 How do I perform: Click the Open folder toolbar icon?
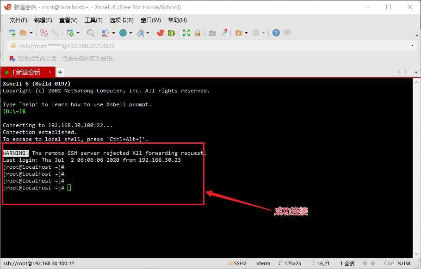coord(23,33)
